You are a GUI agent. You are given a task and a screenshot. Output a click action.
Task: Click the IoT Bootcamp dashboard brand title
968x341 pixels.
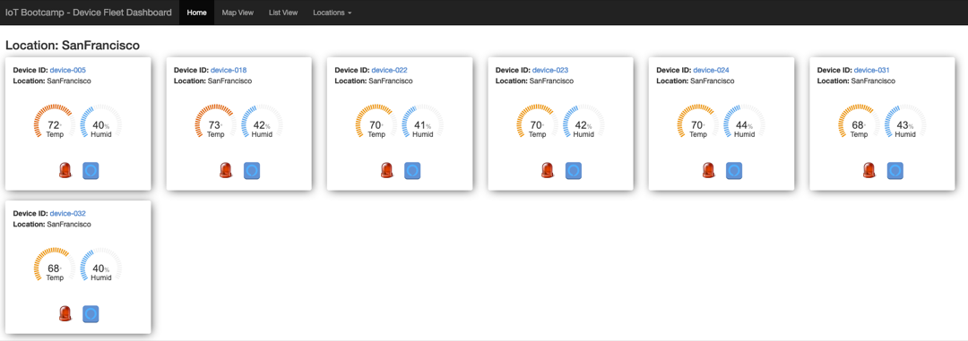88,13
